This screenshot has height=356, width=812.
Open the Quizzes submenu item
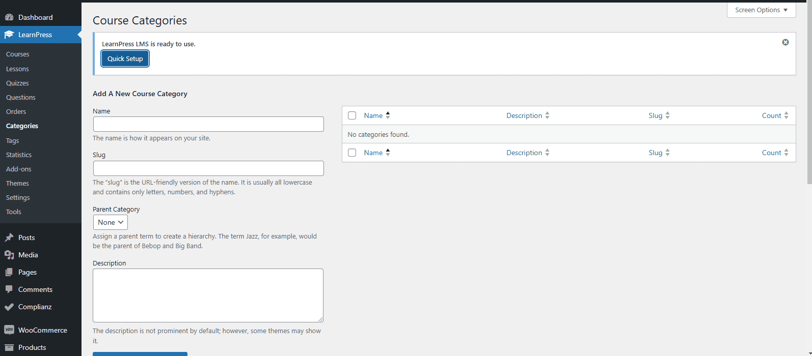17,83
